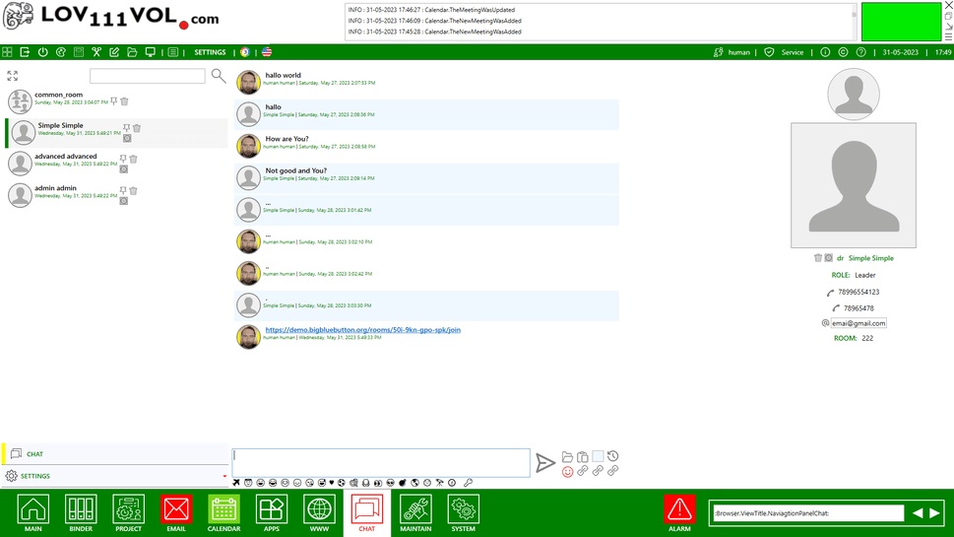This screenshot has width=954, height=537.
Task: Click the magnifier search icon
Action: click(x=219, y=76)
